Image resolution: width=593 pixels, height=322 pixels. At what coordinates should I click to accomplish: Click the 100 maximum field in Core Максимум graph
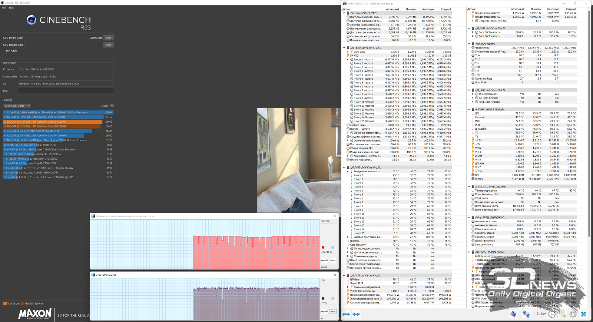coord(328,280)
